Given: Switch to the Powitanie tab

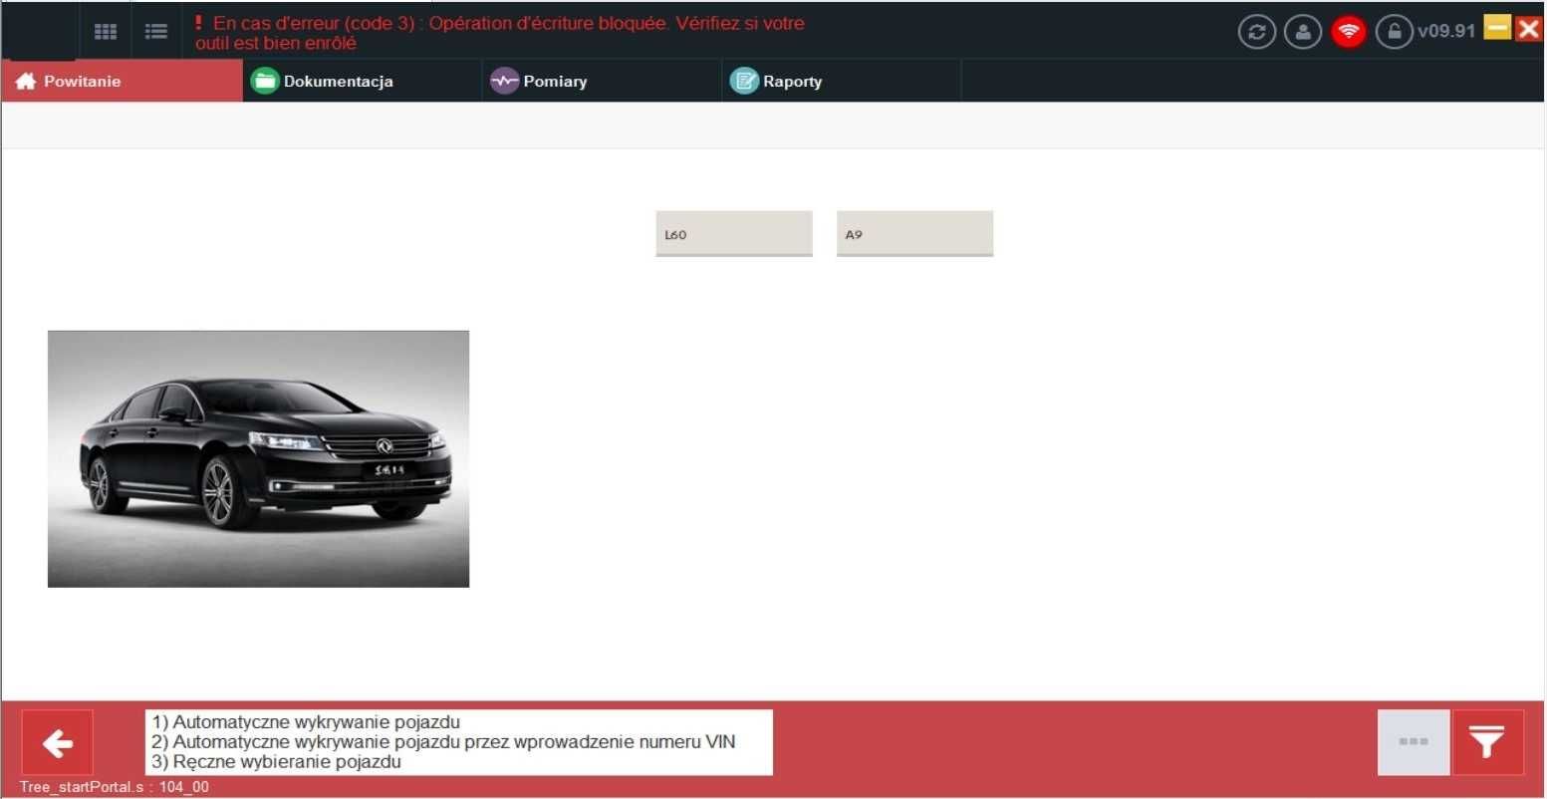Looking at the screenshot, I should coord(122,81).
